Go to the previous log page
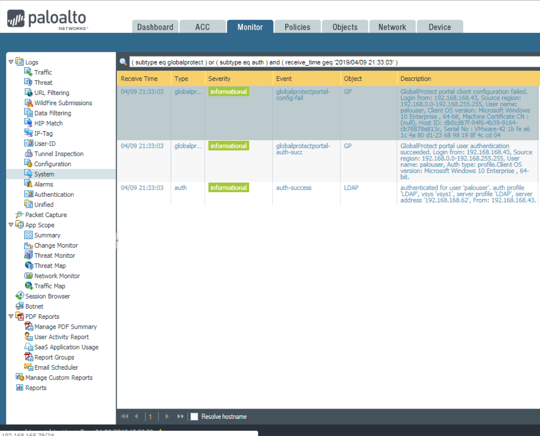540x436 pixels. [x=136, y=416]
